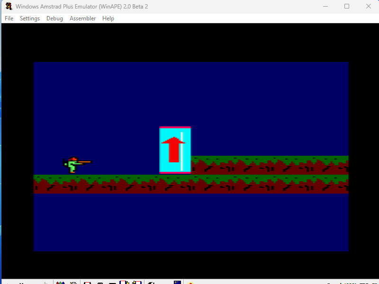
Task: Open the Settings menu
Action: click(x=30, y=18)
